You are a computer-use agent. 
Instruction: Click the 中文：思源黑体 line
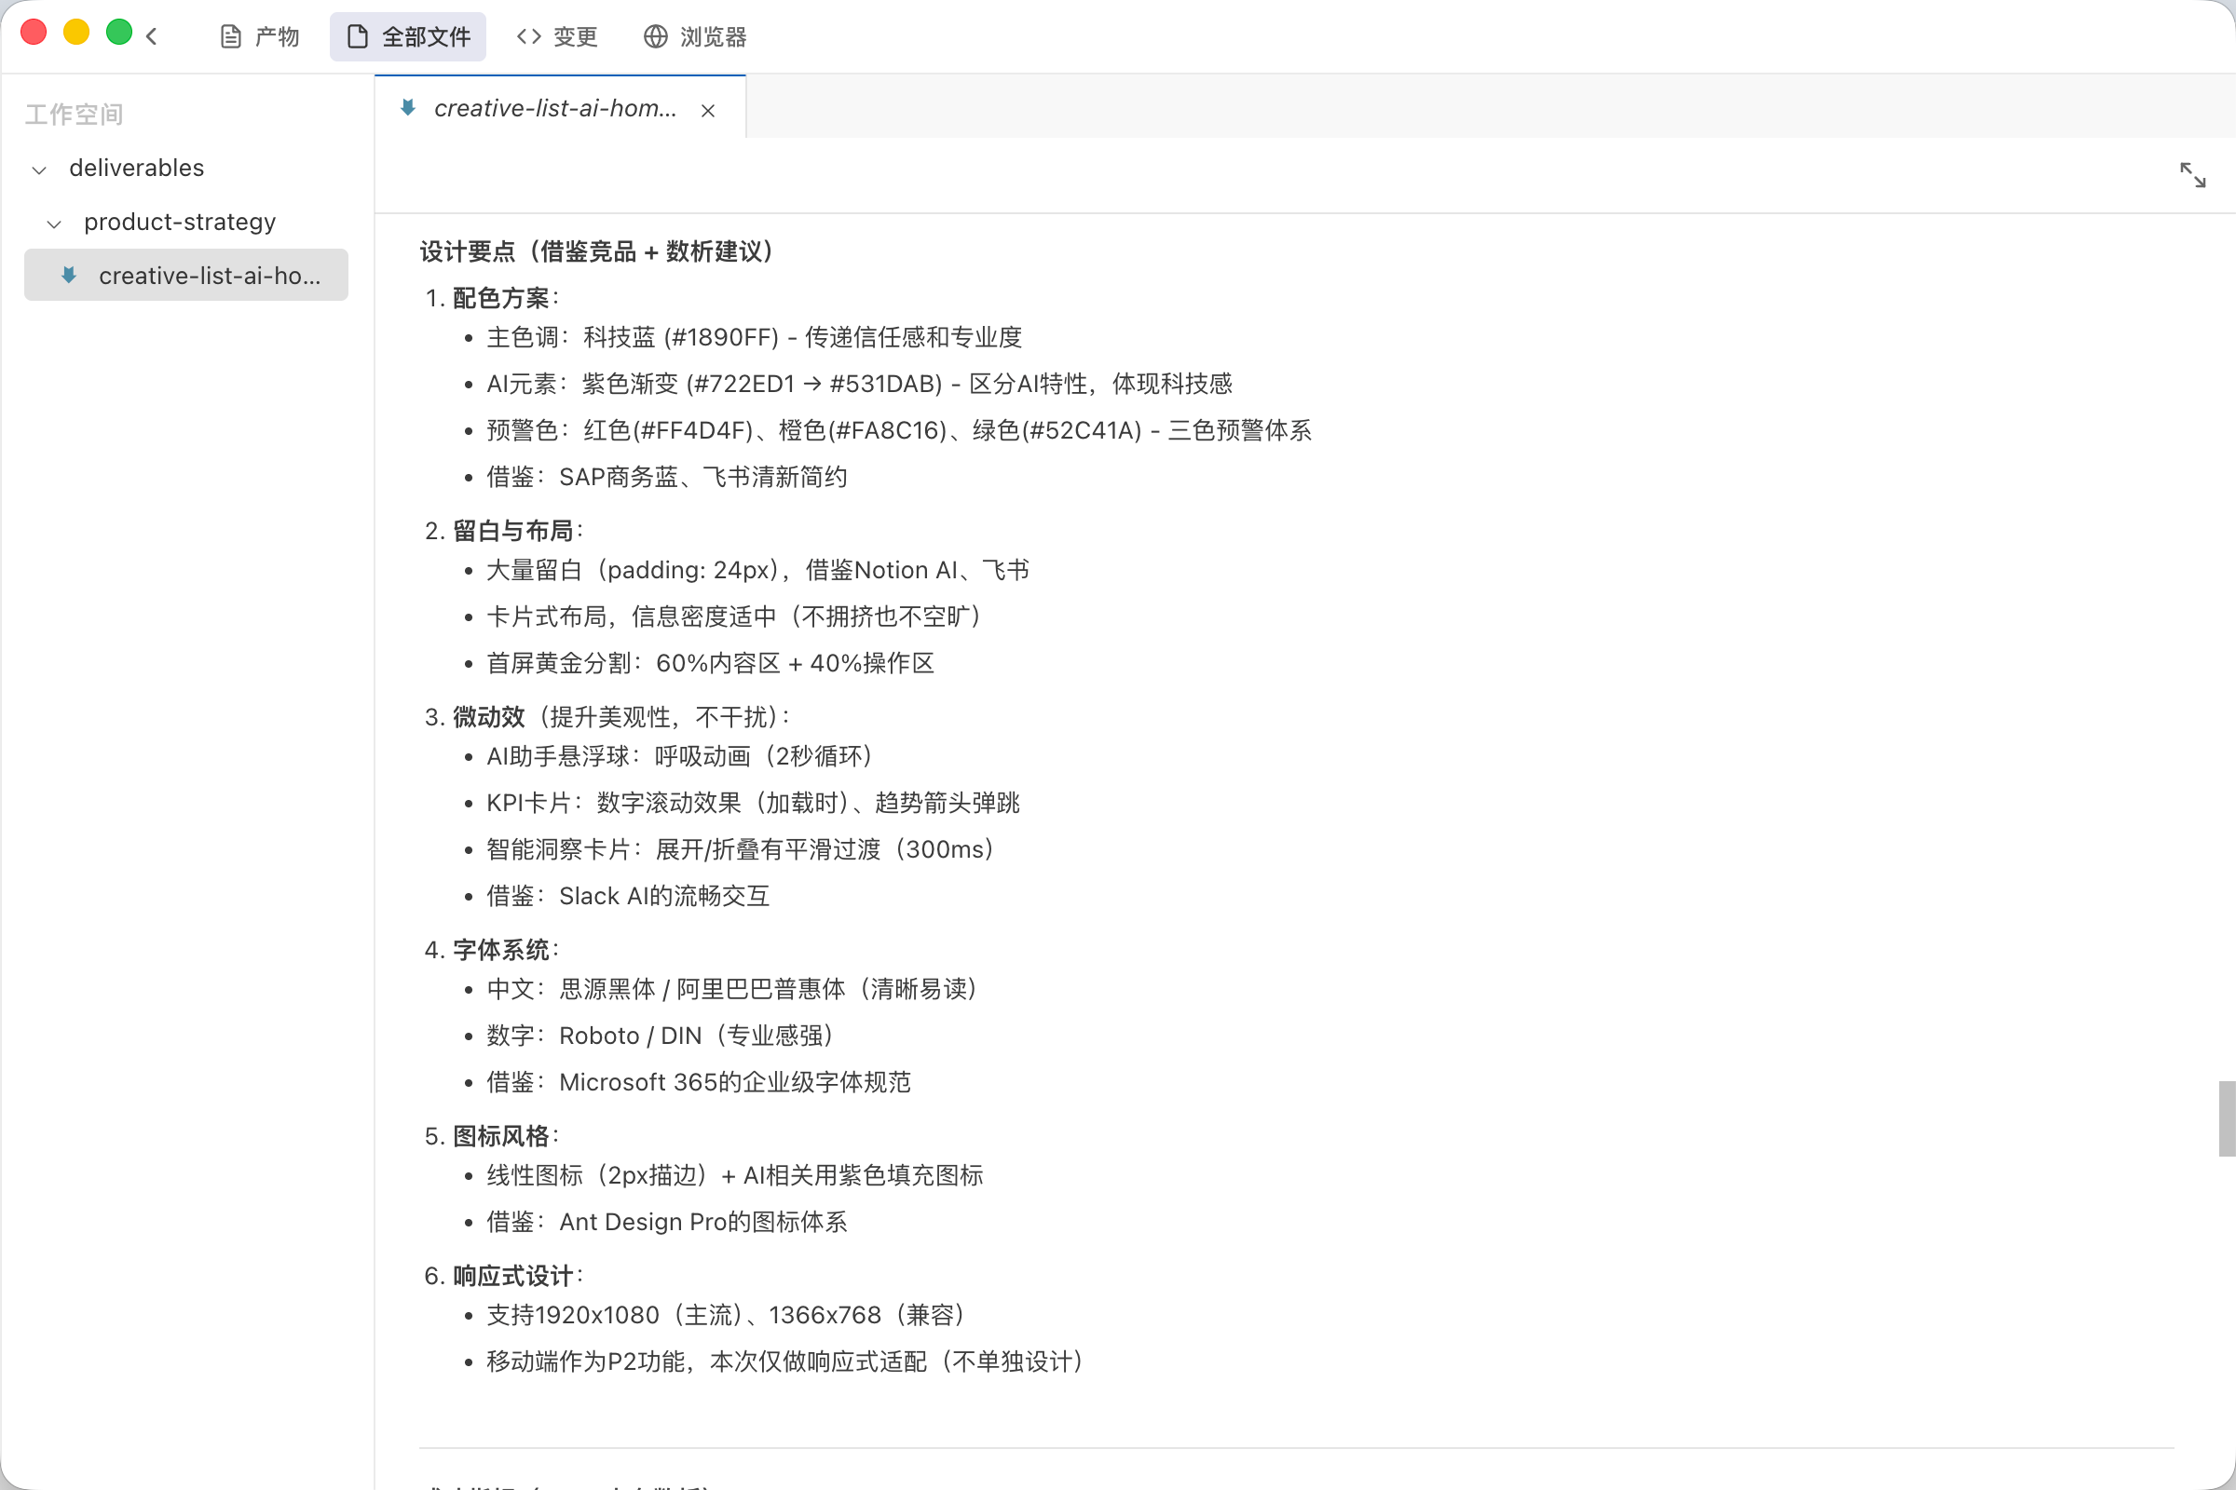pyautogui.click(x=732, y=989)
